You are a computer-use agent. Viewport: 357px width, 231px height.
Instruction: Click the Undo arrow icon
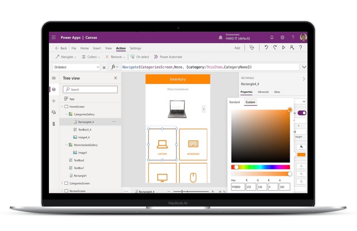[266, 48]
